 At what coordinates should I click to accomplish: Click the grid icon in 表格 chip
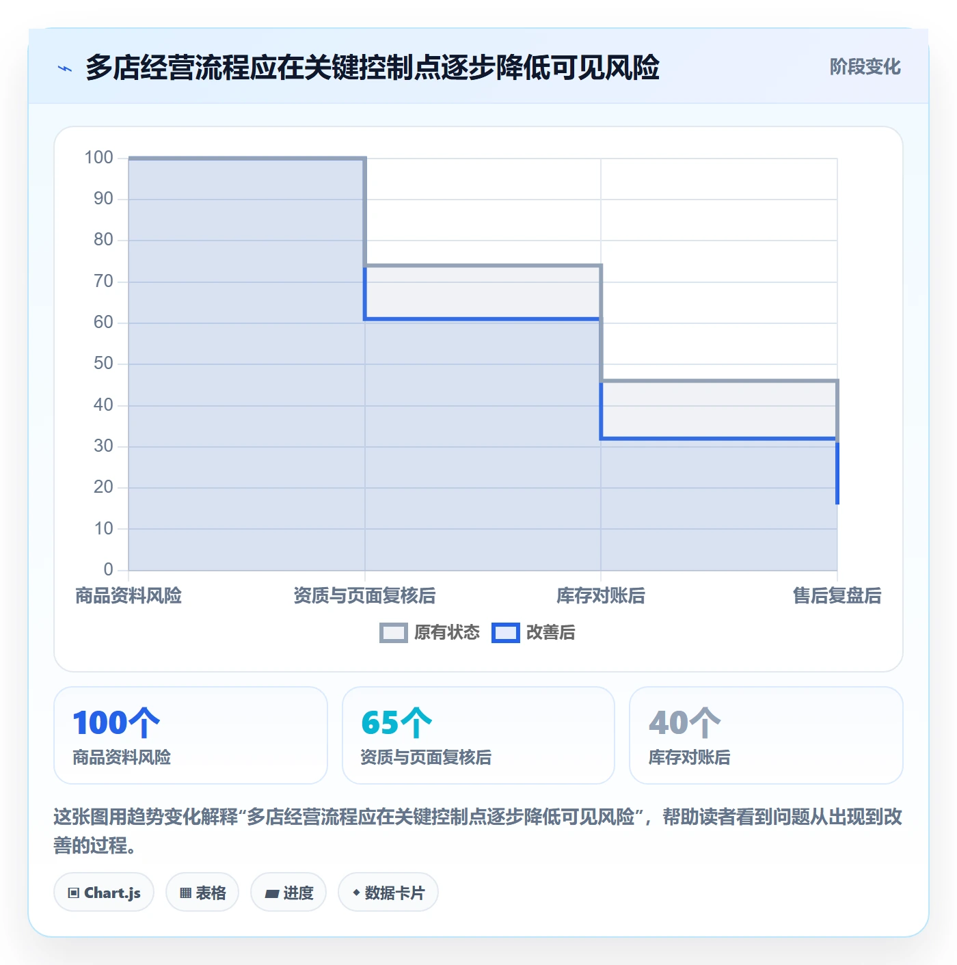185,893
